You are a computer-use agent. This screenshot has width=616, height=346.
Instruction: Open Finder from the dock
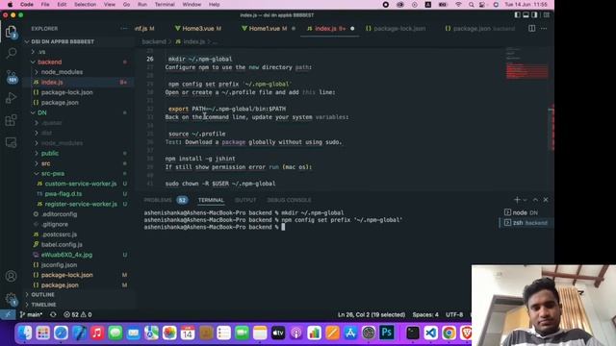click(24, 334)
